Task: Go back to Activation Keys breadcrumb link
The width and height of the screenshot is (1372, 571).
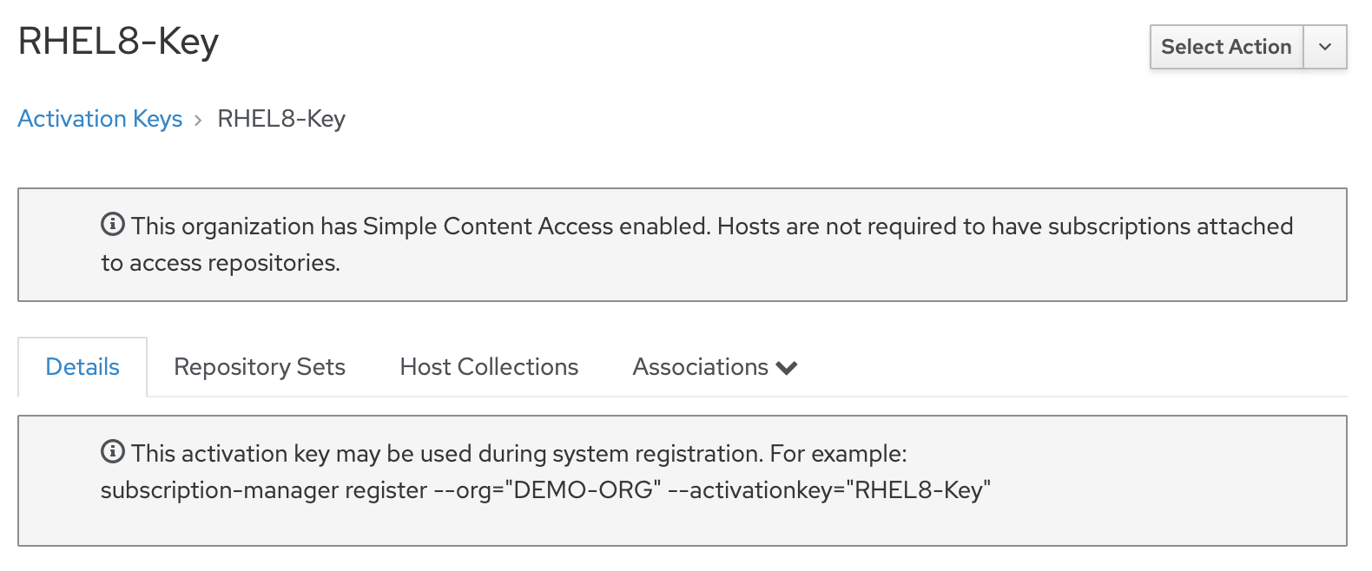Action: (x=100, y=119)
